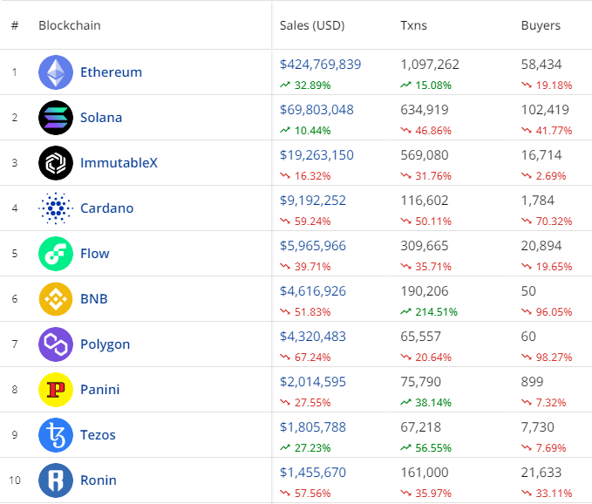Screen dimensions: 592x504
Task: Open Cardano sales figure $9,192,252
Action: coord(313,201)
